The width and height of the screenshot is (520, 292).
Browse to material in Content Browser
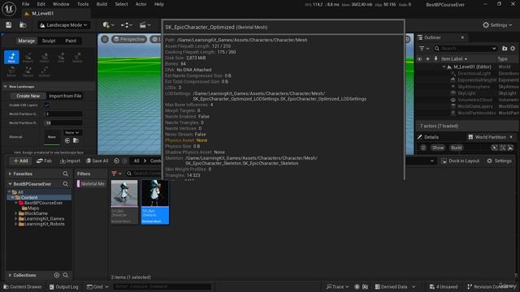[x=76, y=140]
